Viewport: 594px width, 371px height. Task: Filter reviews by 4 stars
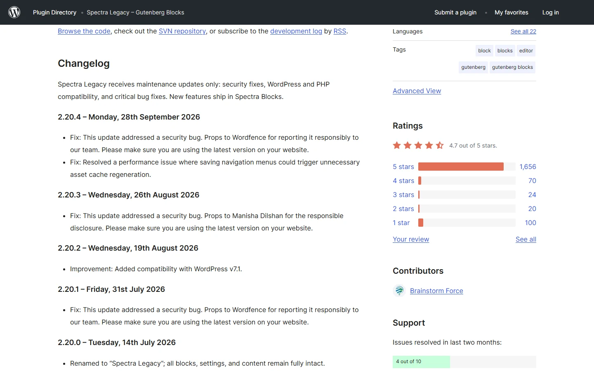[403, 181]
